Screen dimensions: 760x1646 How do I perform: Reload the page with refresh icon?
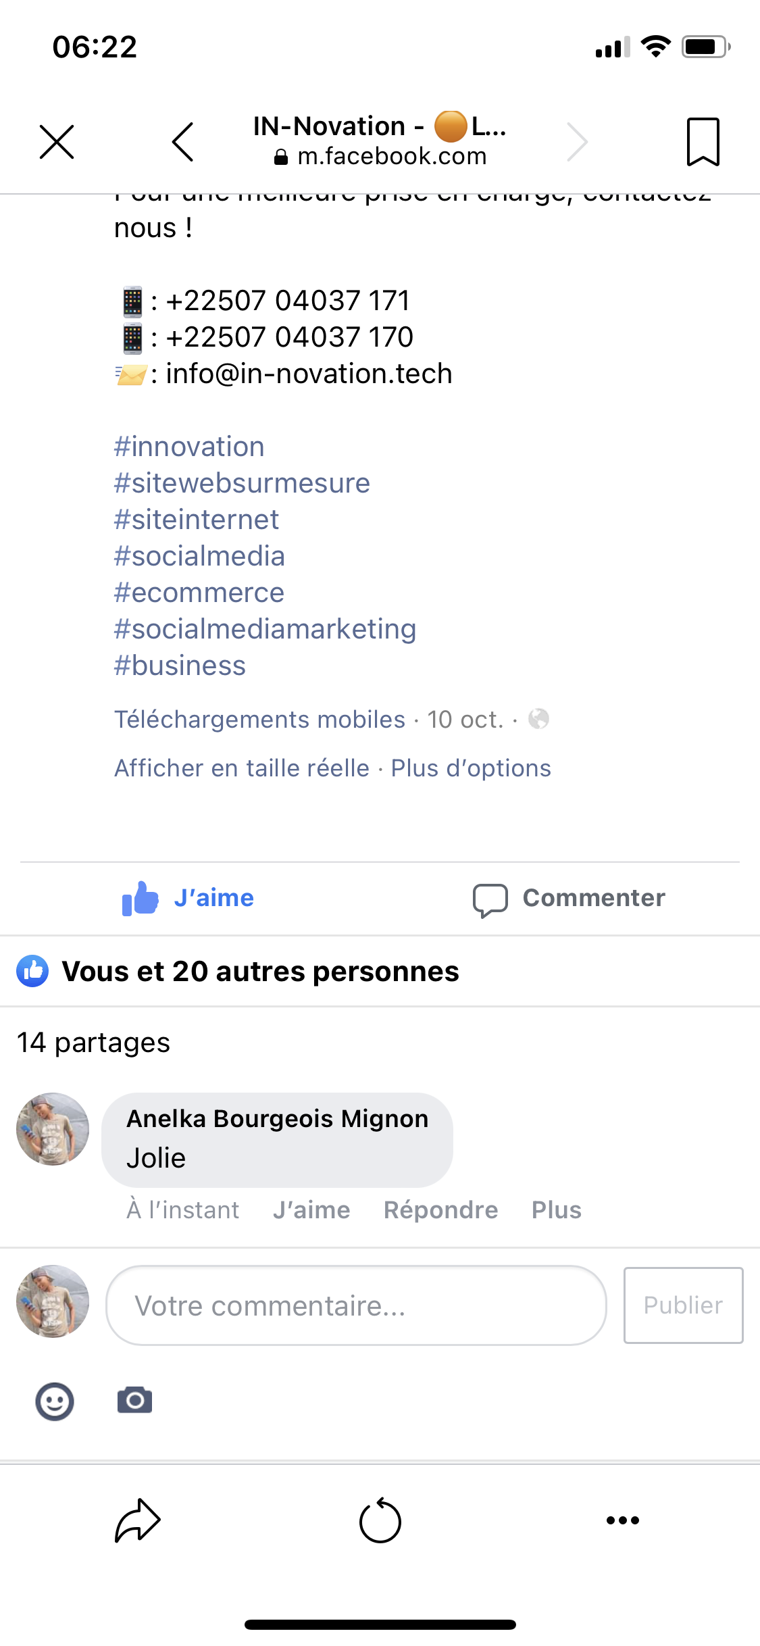coord(380,1521)
